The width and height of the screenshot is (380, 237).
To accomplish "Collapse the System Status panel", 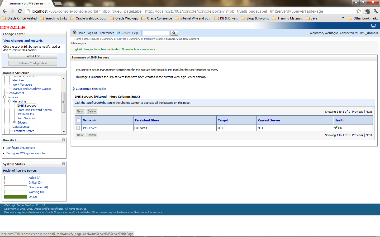I will pyautogui.click(x=63, y=164).
